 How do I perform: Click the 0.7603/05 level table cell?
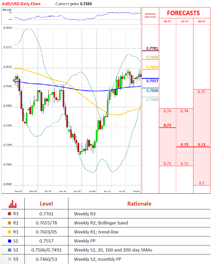pos(46,232)
